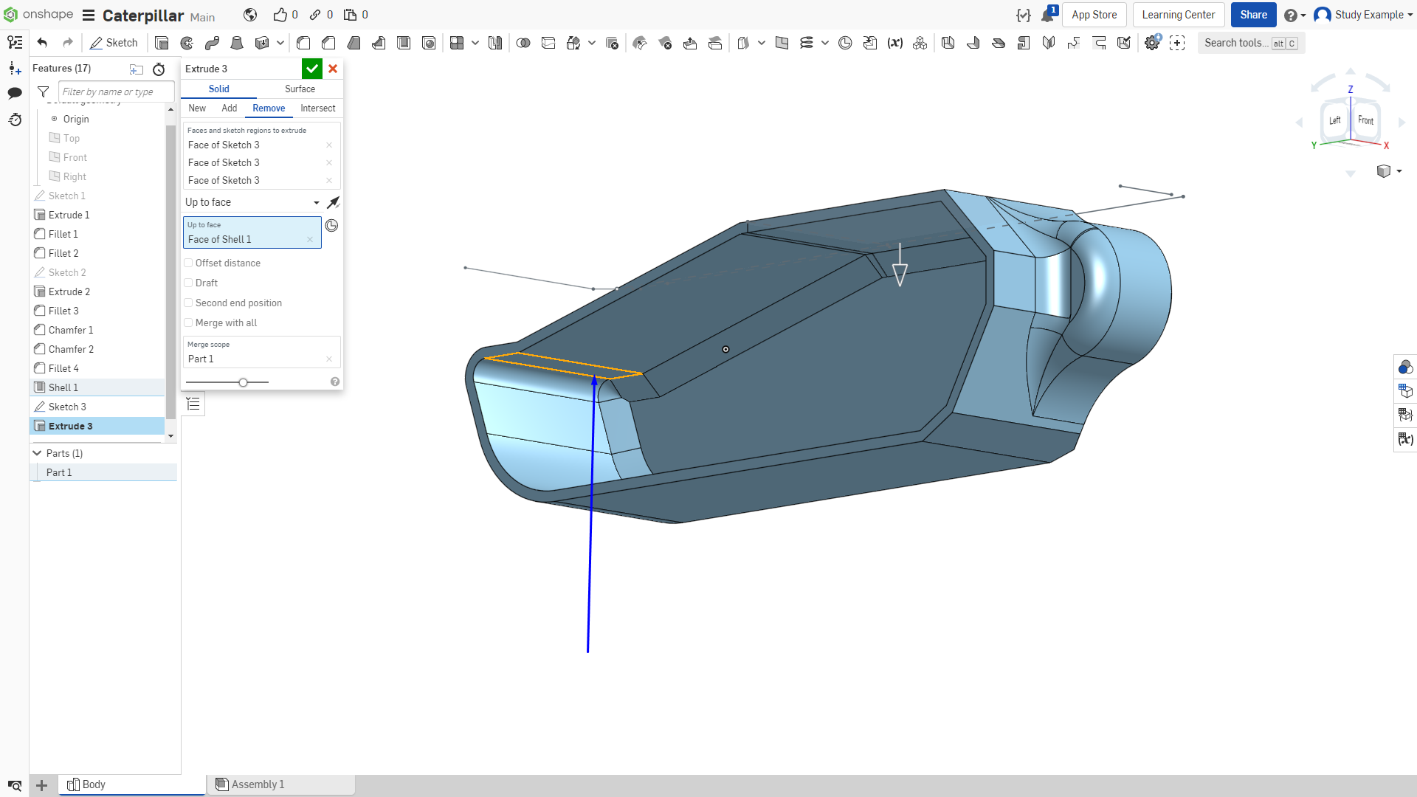Viewport: 1417px width, 797px height.
Task: Select the Rib tool
Action: point(379,43)
